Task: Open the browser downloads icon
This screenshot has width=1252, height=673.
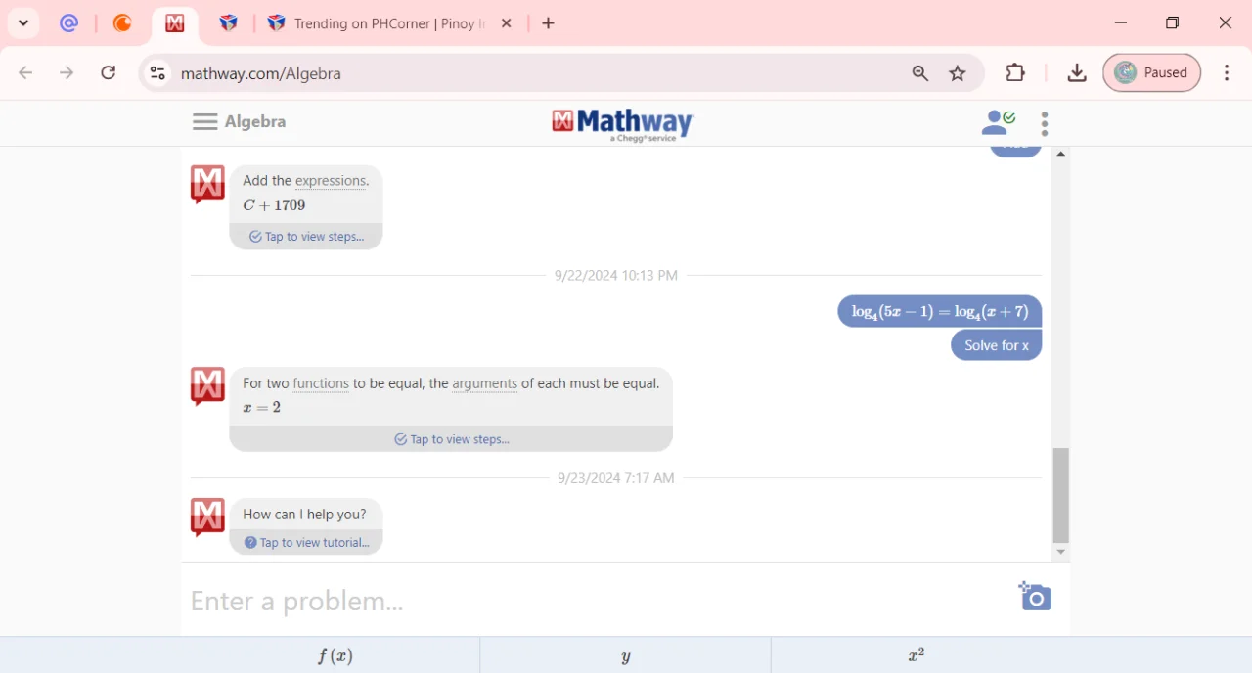Action: [x=1077, y=72]
